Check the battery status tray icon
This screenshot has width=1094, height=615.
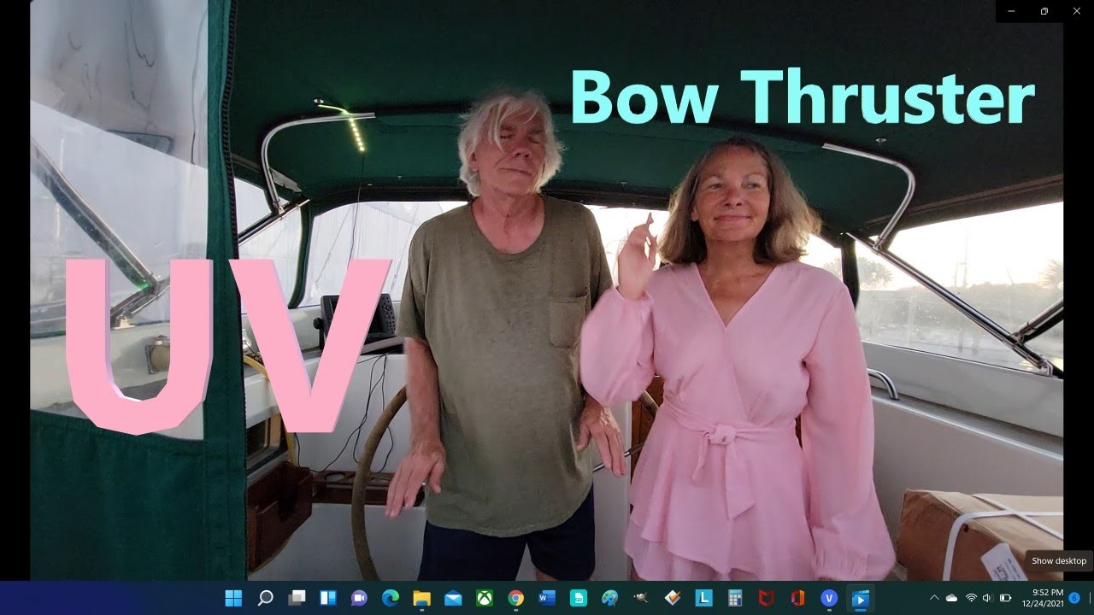point(1005,598)
